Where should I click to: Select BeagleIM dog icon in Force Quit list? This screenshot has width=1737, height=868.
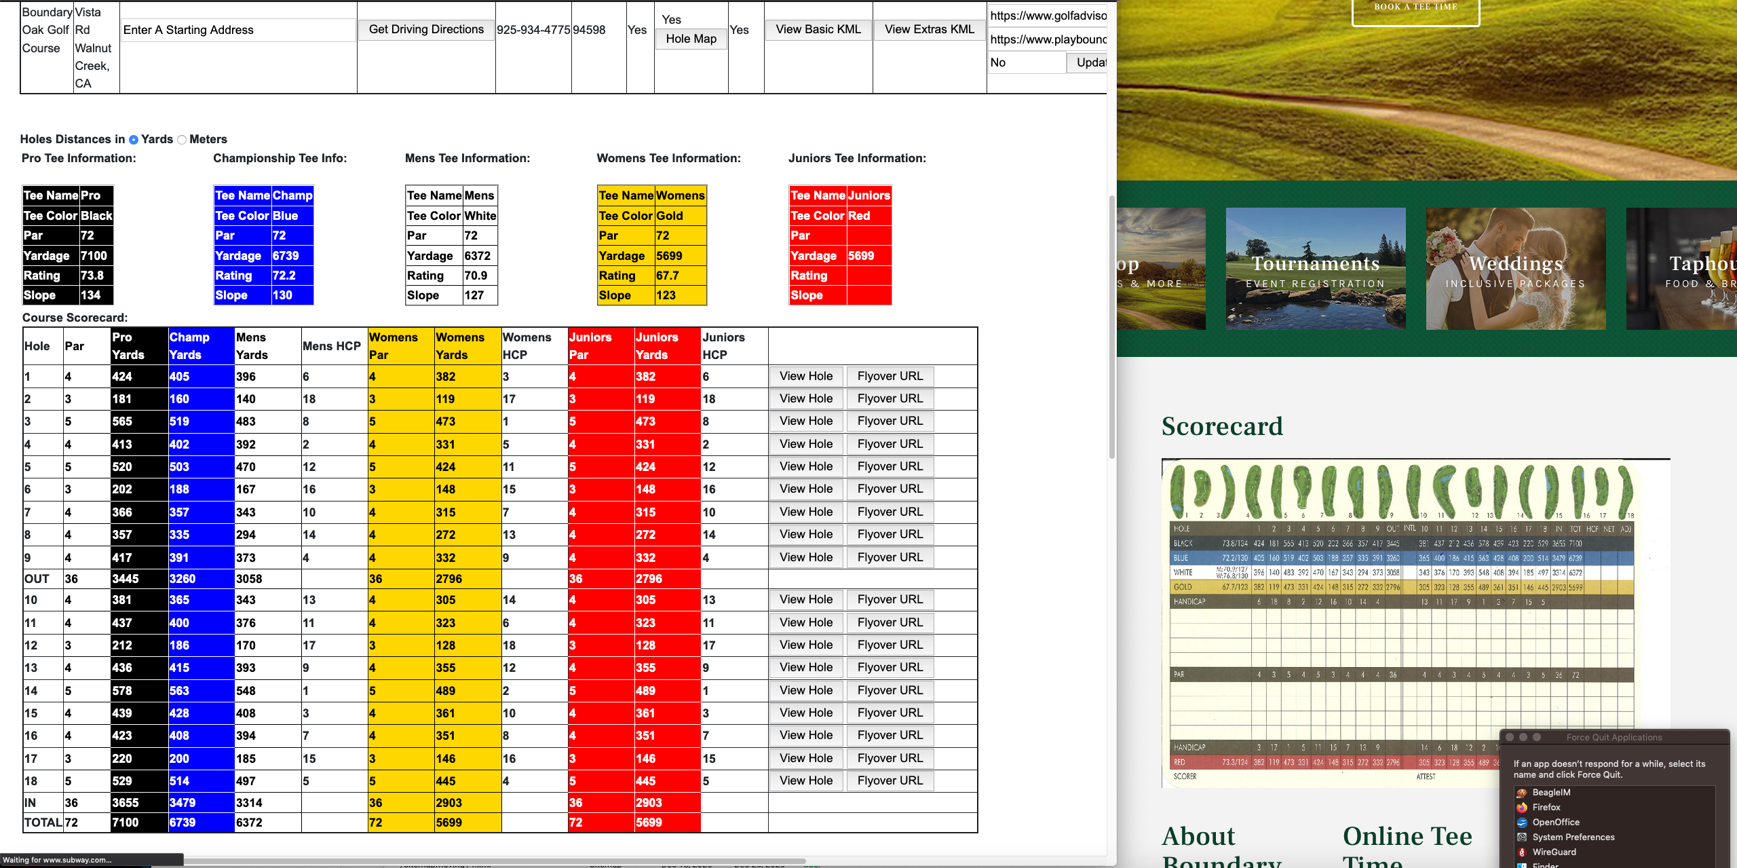[x=1522, y=793]
